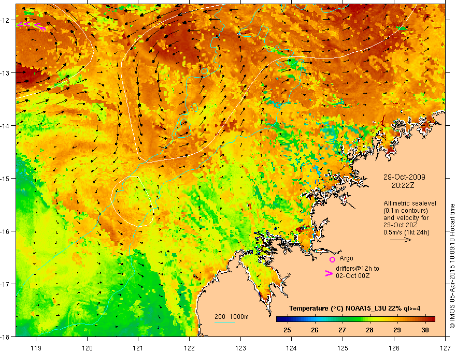Click the 'Altimetric sealevel' legend text
The image size is (456, 352).
(410, 203)
